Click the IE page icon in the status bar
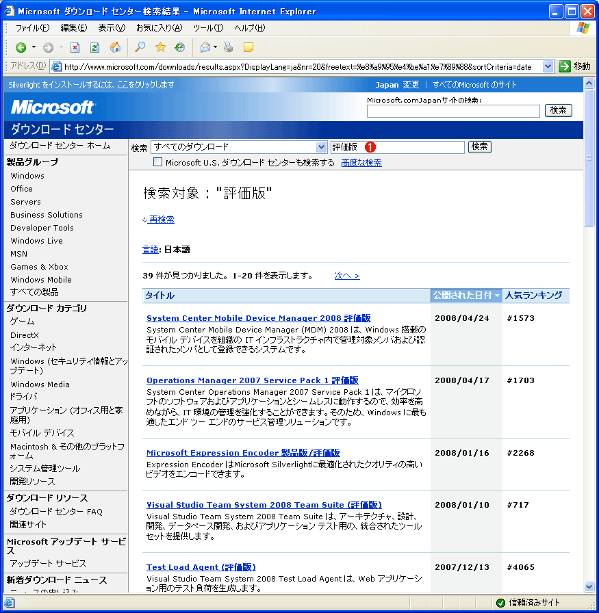Viewport: 599px width, 613px height. pos(10,603)
